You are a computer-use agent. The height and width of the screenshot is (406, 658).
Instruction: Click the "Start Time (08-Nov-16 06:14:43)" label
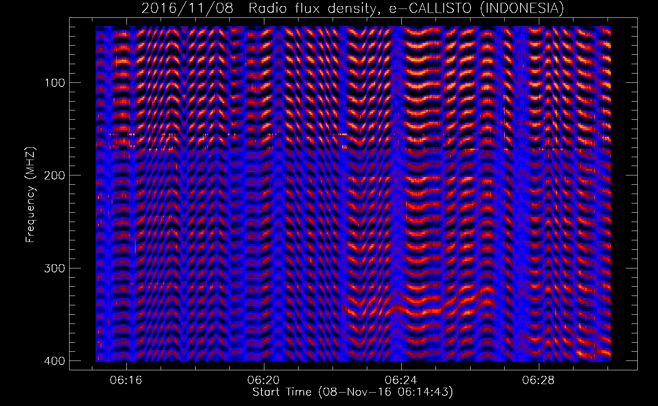point(353,392)
